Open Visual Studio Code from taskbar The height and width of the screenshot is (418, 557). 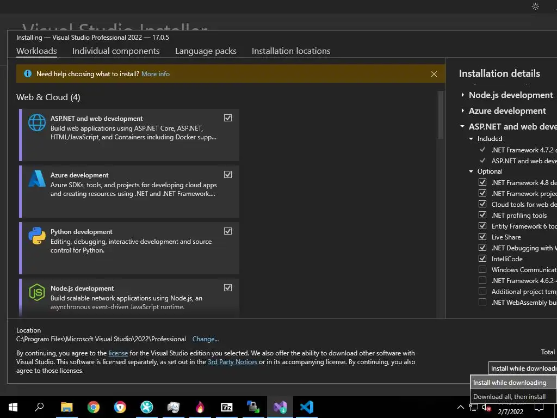[x=307, y=407]
